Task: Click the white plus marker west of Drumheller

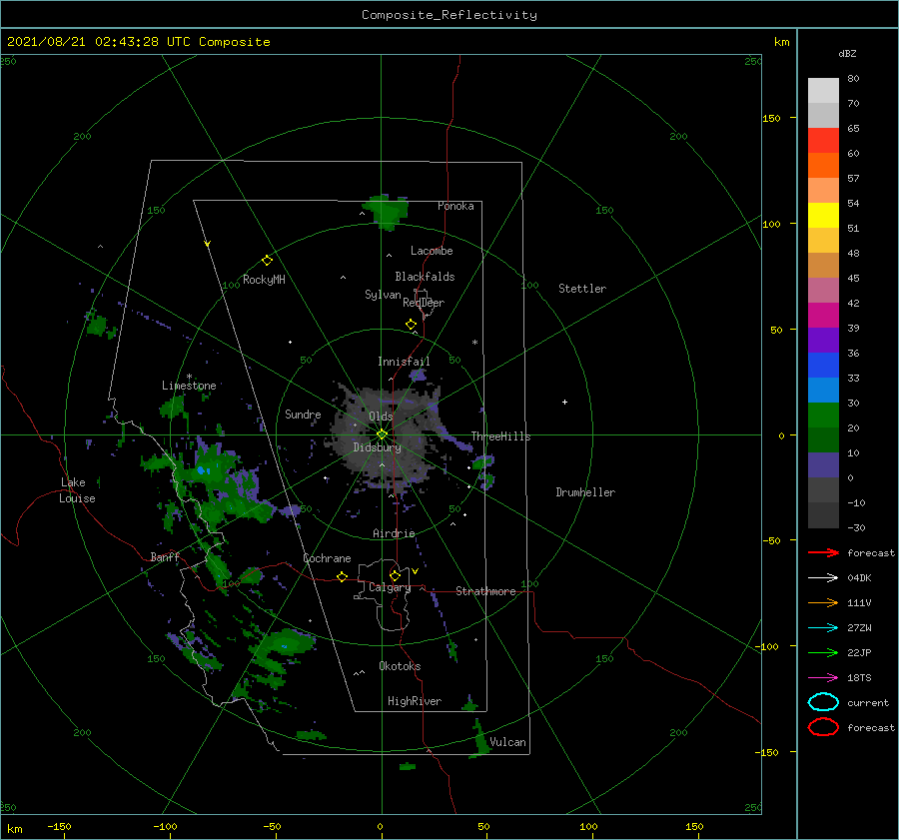Action: [564, 402]
